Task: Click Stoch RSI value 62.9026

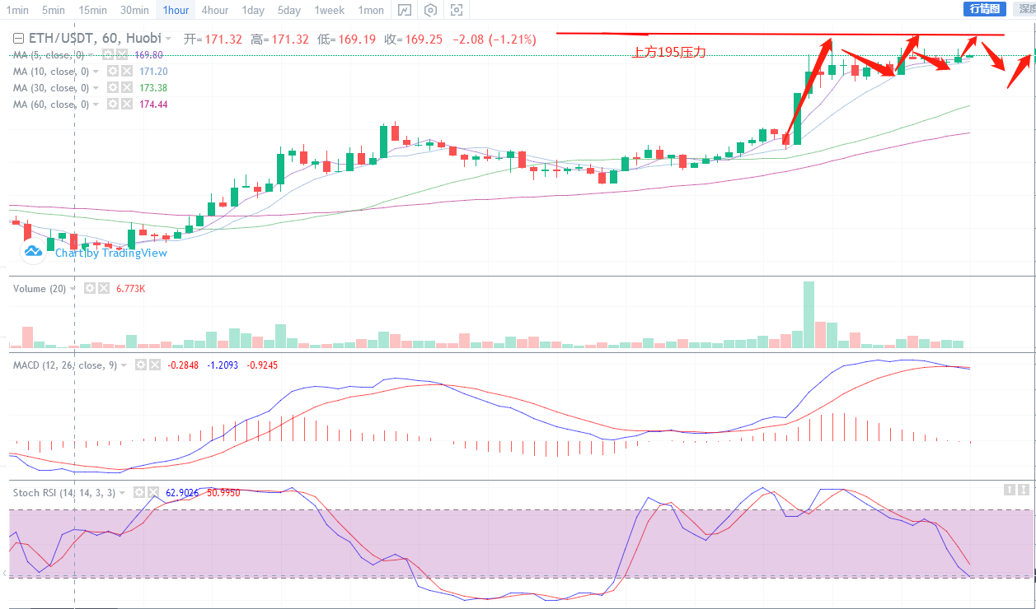Action: click(x=180, y=492)
